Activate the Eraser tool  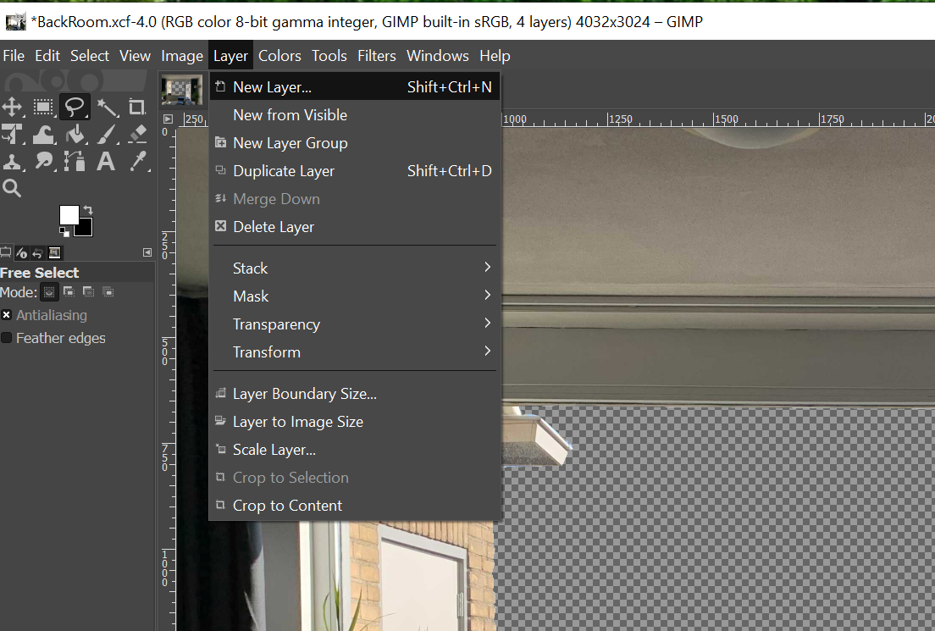point(136,134)
